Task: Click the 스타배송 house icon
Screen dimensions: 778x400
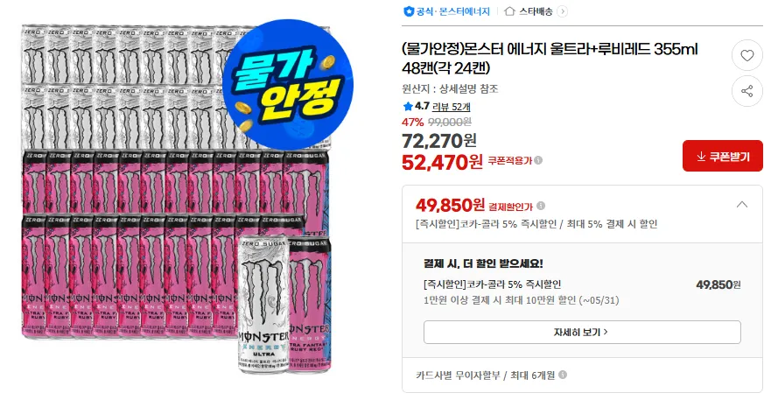Action: 509,11
